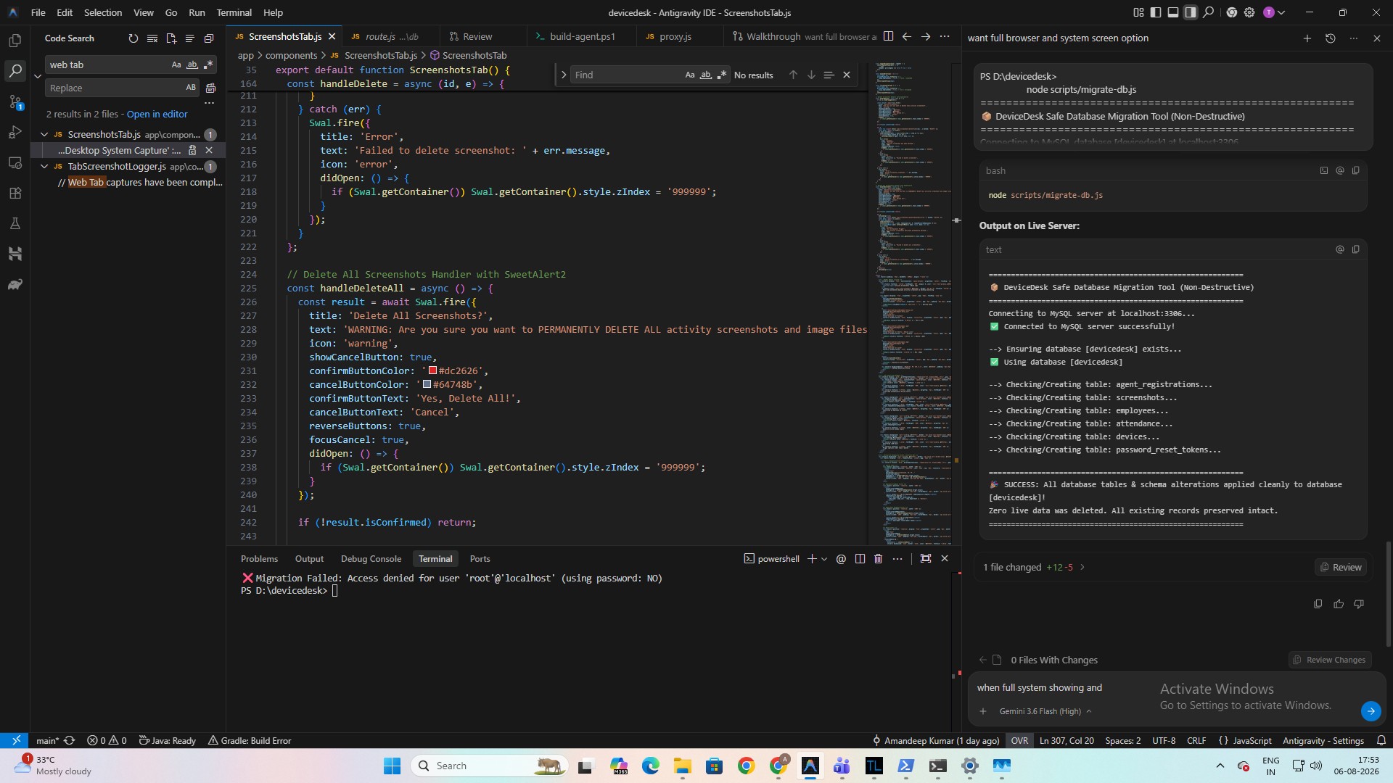Image resolution: width=1393 pixels, height=783 pixels.
Task: Open the Terminal menu in menu bar
Action: [x=234, y=12]
